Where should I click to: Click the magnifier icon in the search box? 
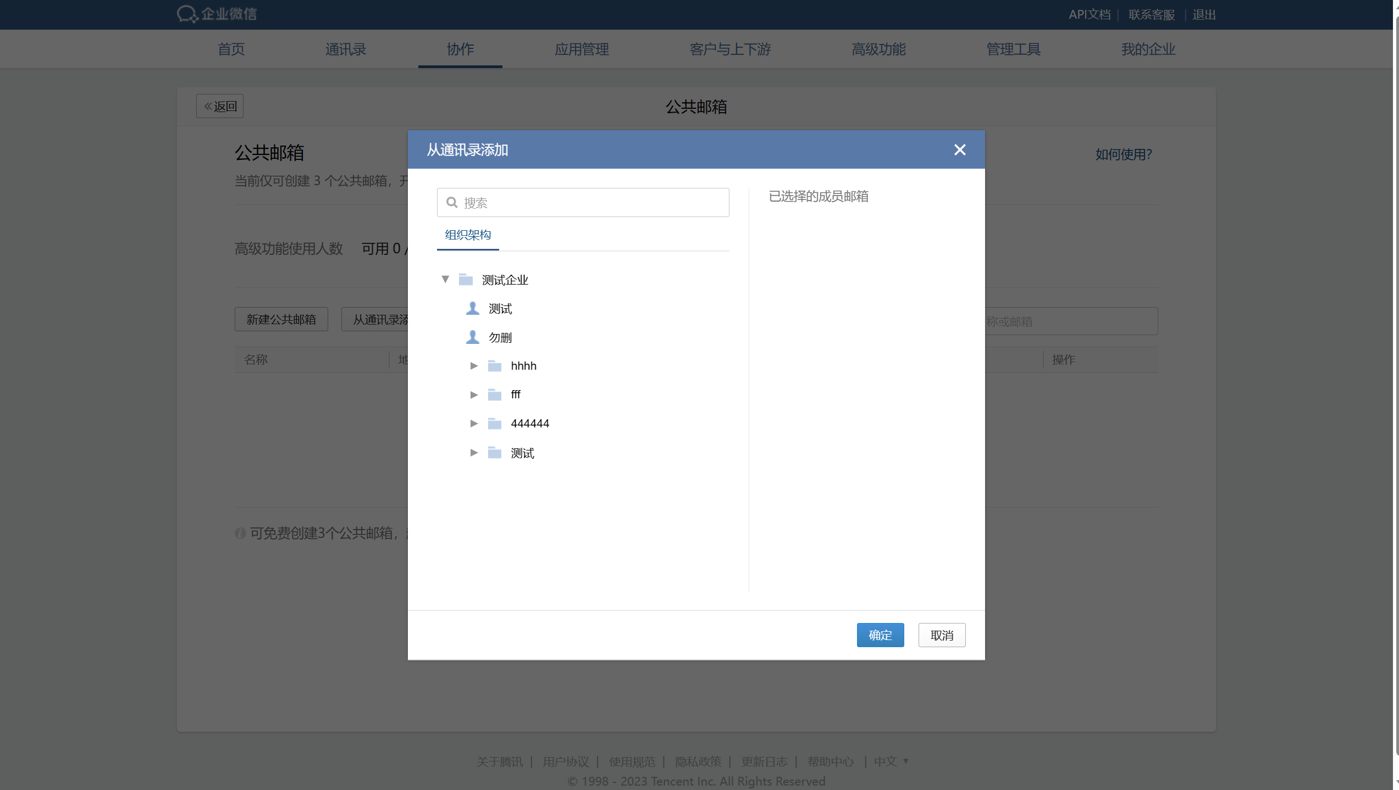452,202
